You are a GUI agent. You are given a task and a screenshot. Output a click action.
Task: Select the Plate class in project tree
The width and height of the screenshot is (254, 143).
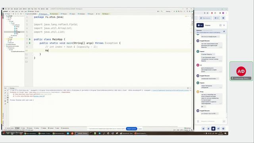(17, 34)
